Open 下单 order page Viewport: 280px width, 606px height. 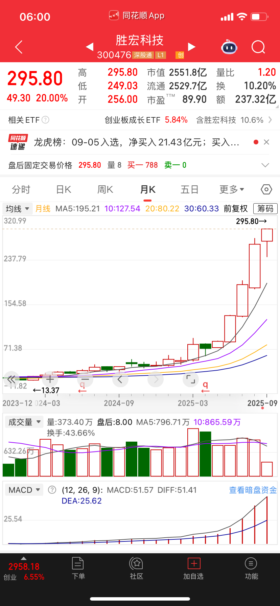pos(78,568)
